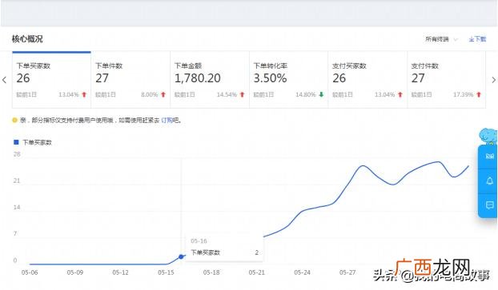Click the 下载 download link

pyautogui.click(x=477, y=39)
